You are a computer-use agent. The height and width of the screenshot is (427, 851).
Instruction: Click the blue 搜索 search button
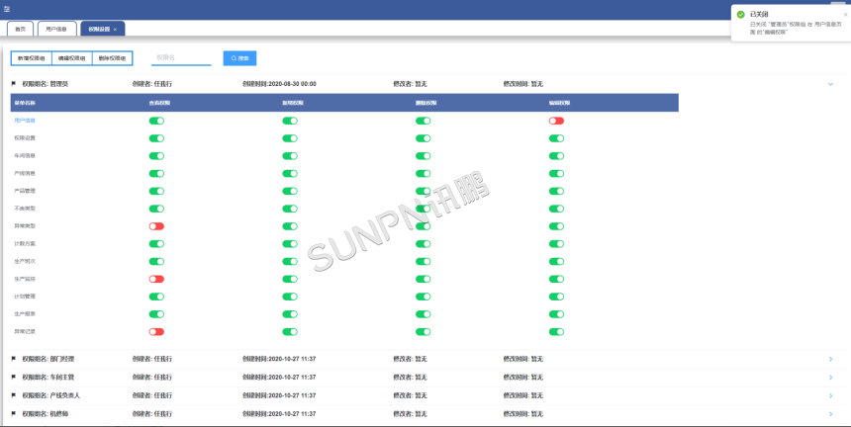[x=239, y=58]
